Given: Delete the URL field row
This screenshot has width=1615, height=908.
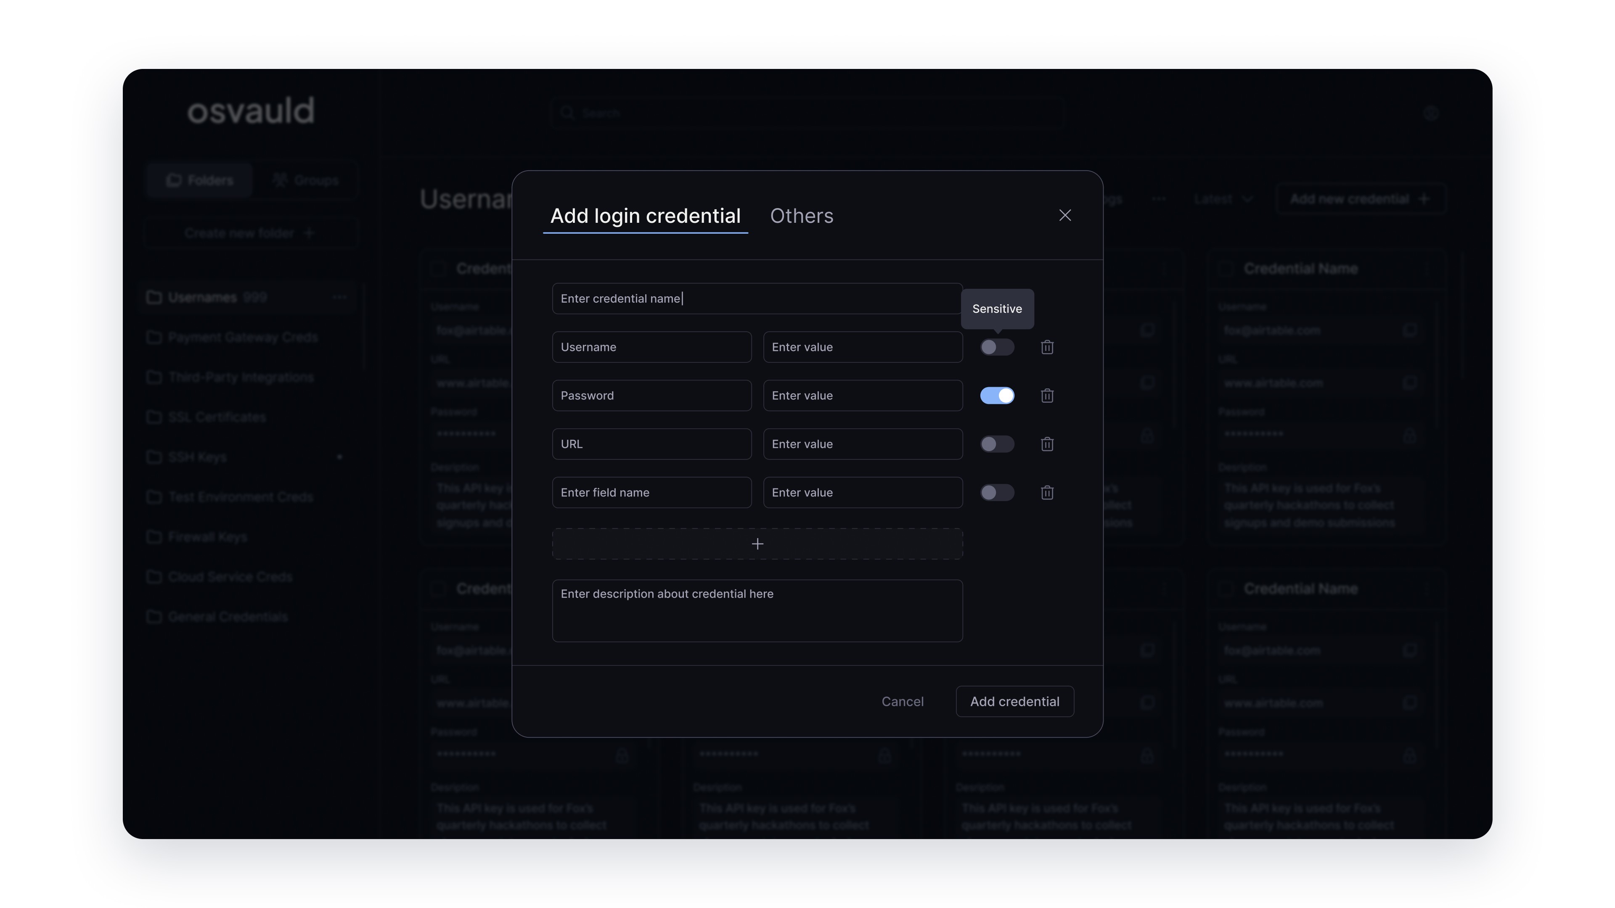Looking at the screenshot, I should [x=1047, y=444].
